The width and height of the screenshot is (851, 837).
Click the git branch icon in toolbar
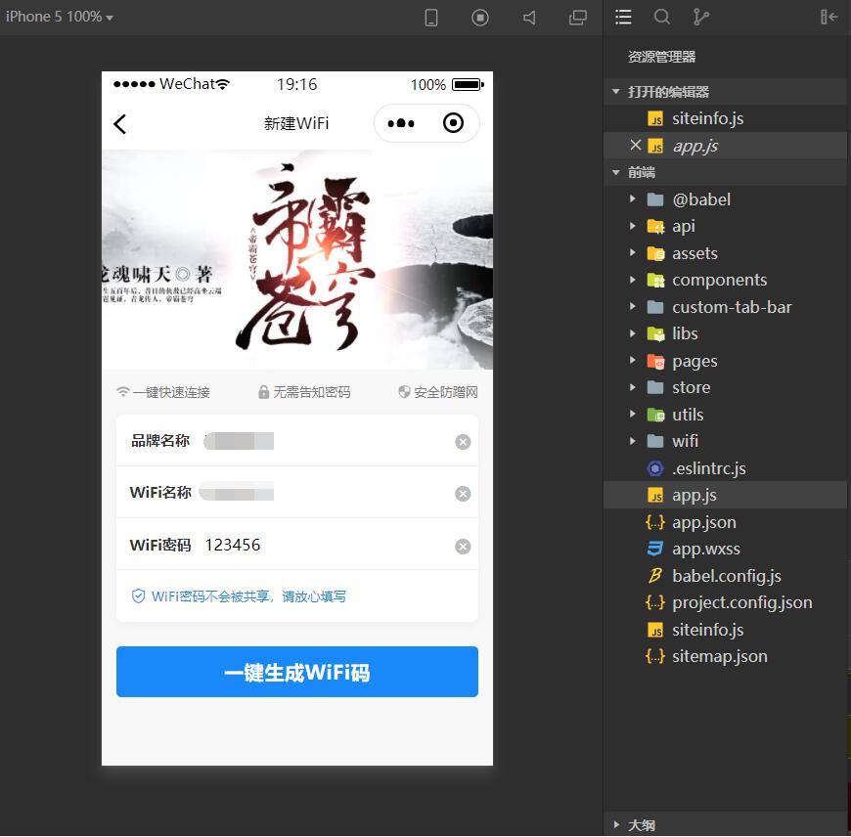[x=700, y=17]
